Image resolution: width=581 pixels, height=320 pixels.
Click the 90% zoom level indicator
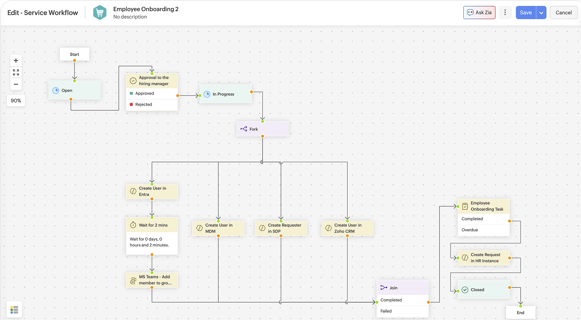(16, 101)
